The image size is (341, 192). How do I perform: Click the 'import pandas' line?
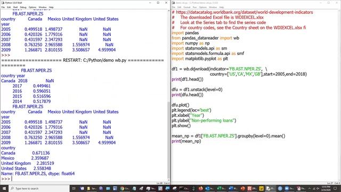[x=185, y=33]
